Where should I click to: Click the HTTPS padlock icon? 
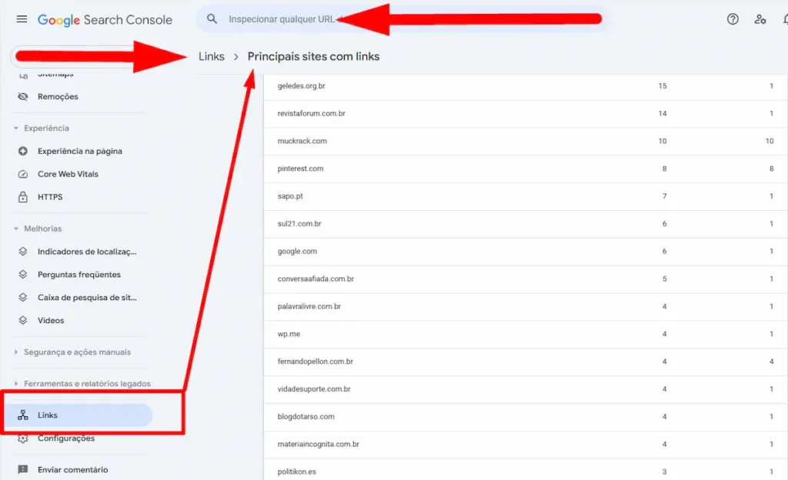click(x=23, y=197)
